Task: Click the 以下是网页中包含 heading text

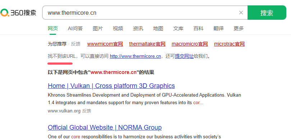Action: tap(101, 72)
